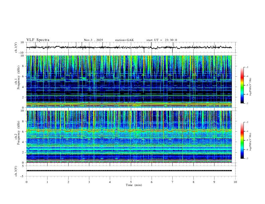Screen dimensions: 265x204
Task: Click time axis tick label "5"
Action: click(x=131, y=182)
